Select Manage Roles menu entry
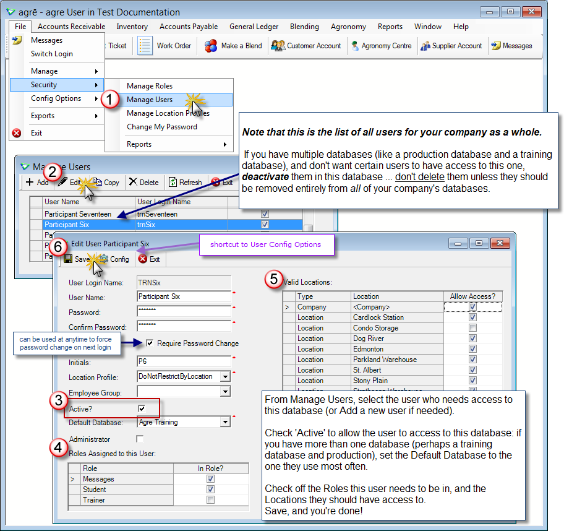The height and width of the screenshot is (531, 564). [150, 86]
